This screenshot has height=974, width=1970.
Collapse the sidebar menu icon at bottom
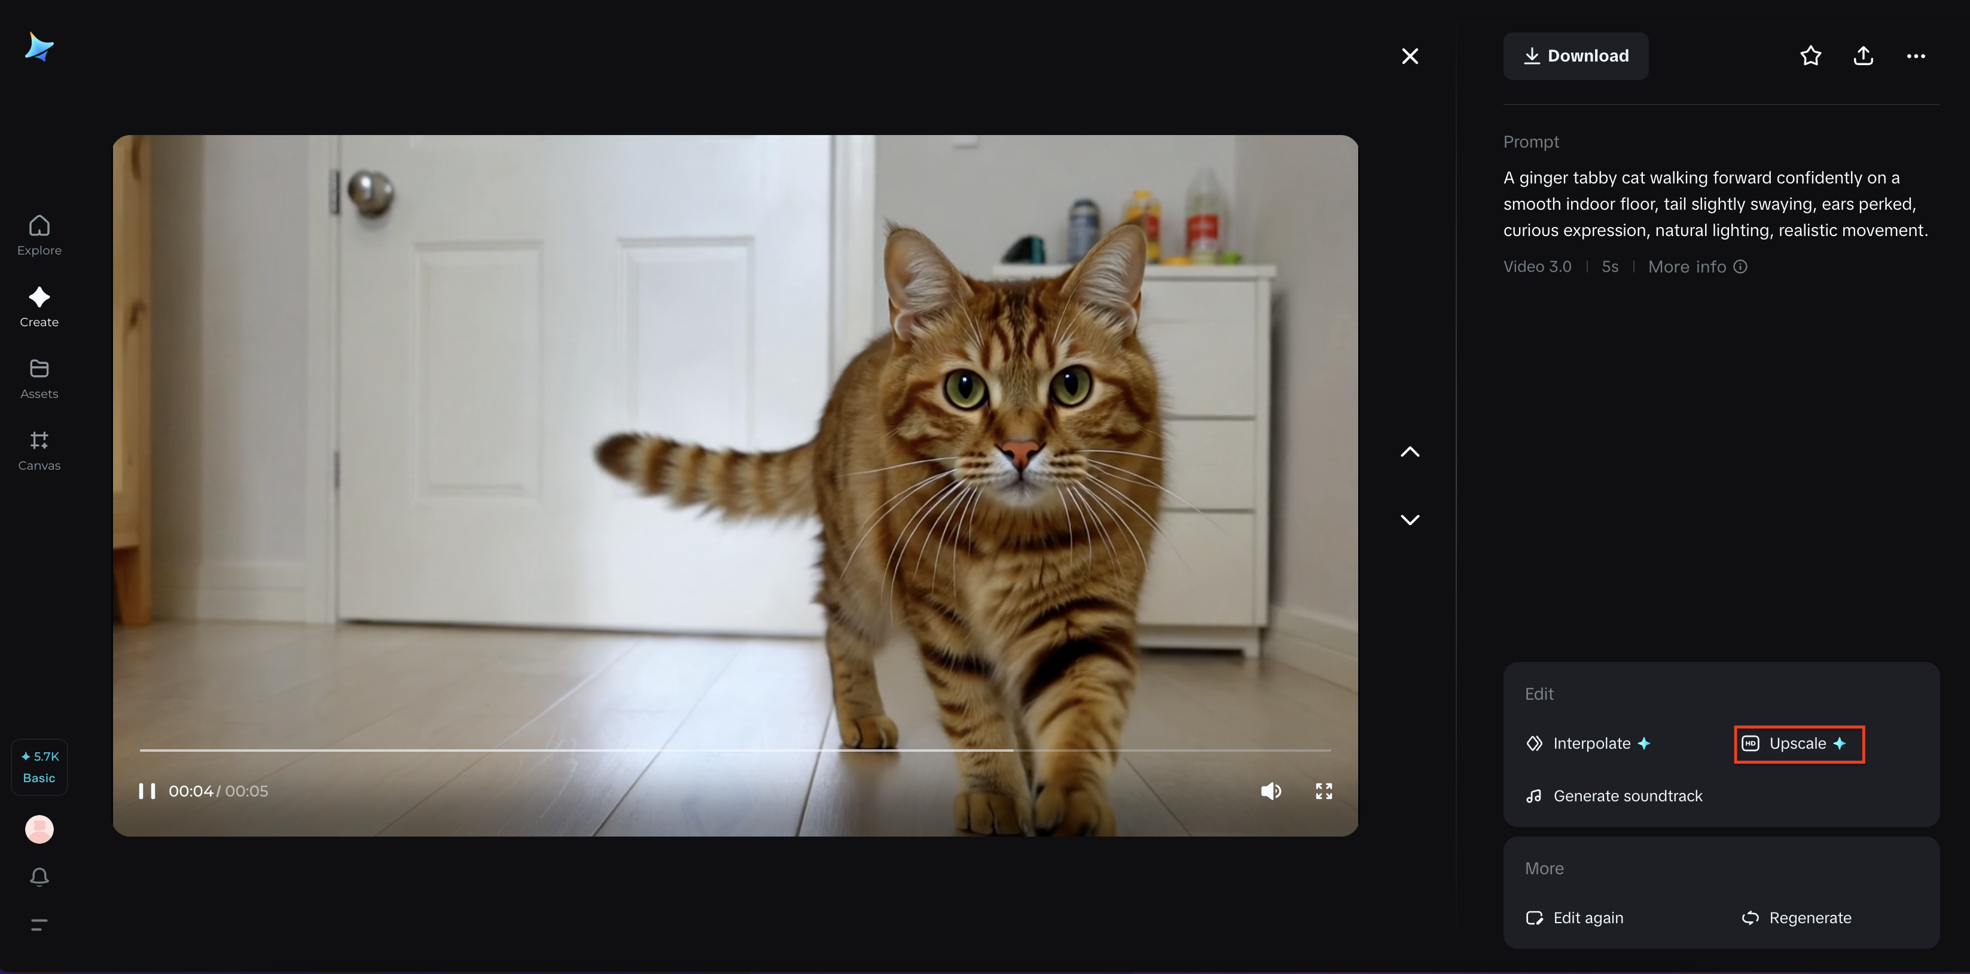(x=39, y=924)
